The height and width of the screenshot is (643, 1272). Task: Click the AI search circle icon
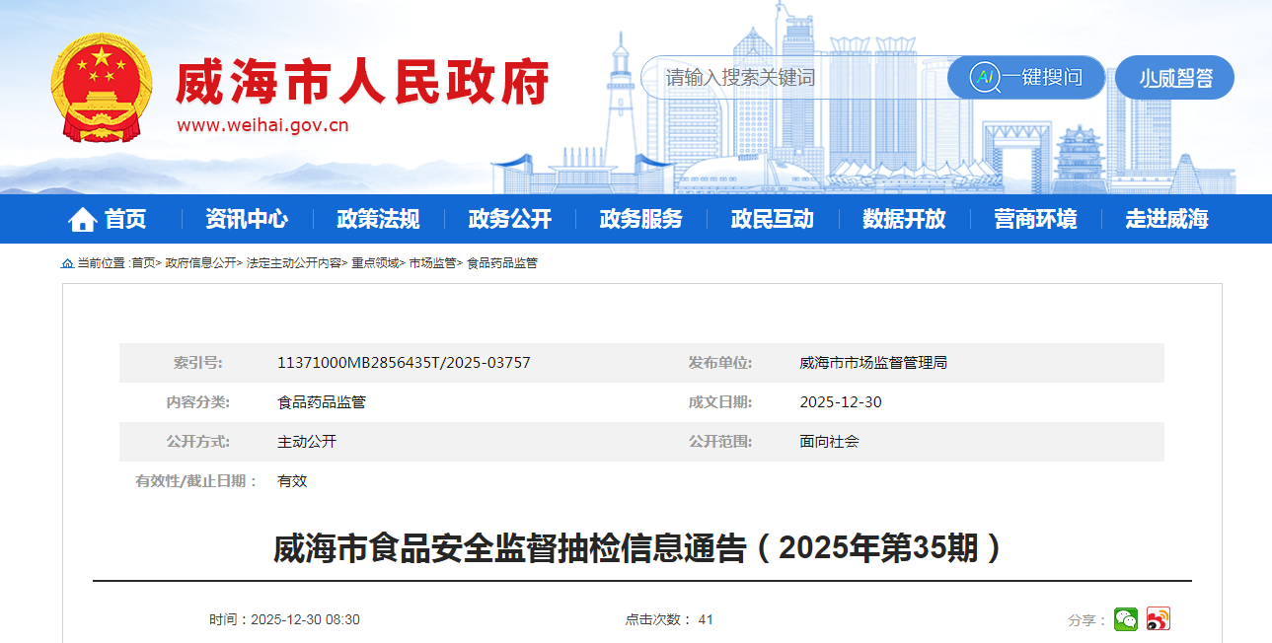[984, 78]
